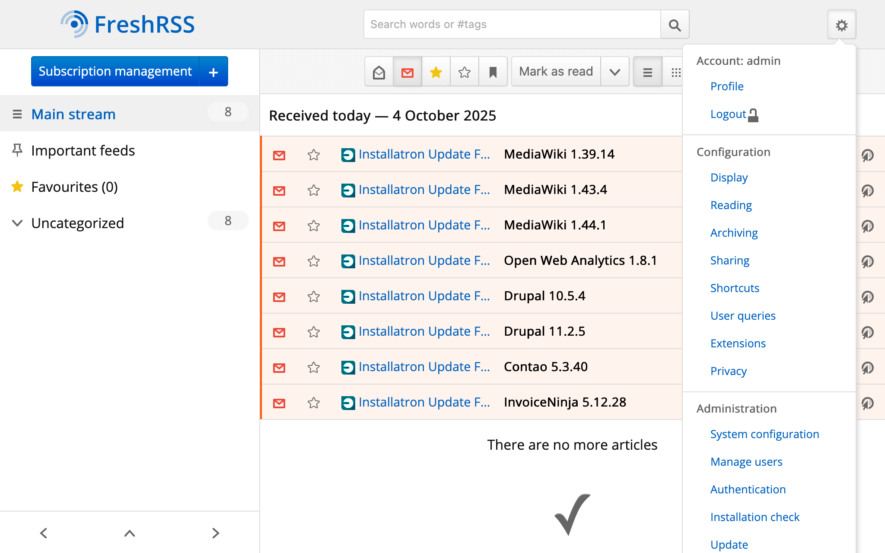Click the plus add subscription button
The height and width of the screenshot is (553, 885).
[213, 72]
